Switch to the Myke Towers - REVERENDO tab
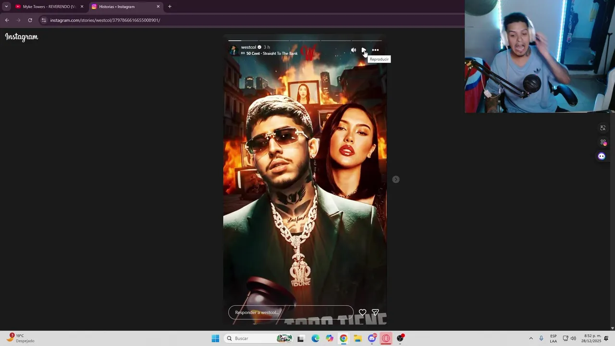Screen dimensions: 615x346 click(49, 7)
